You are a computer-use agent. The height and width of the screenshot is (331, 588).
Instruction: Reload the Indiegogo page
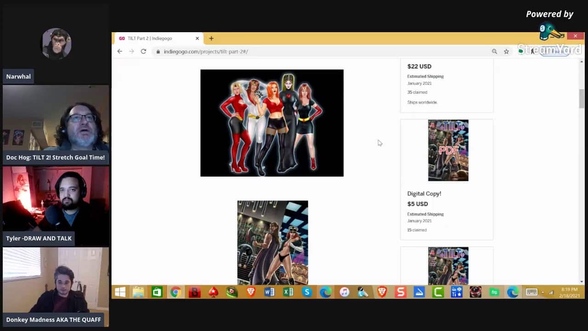[143, 51]
